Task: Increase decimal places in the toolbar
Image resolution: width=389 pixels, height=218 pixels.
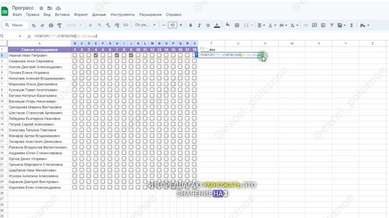Action: pos(117,25)
